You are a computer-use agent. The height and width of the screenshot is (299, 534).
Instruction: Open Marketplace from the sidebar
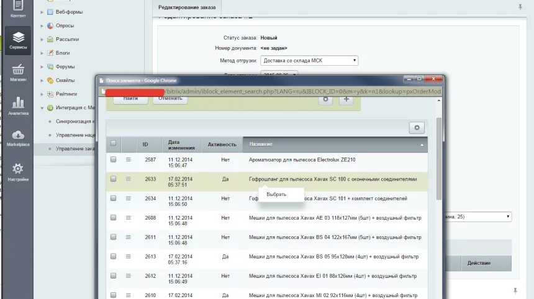[x=18, y=138]
